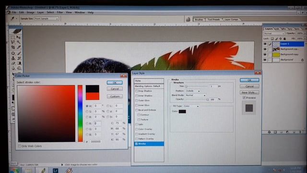Switch to the Layer Comps tab
Image resolution: width=307 pixels, height=173 pixels.
coord(231,19)
